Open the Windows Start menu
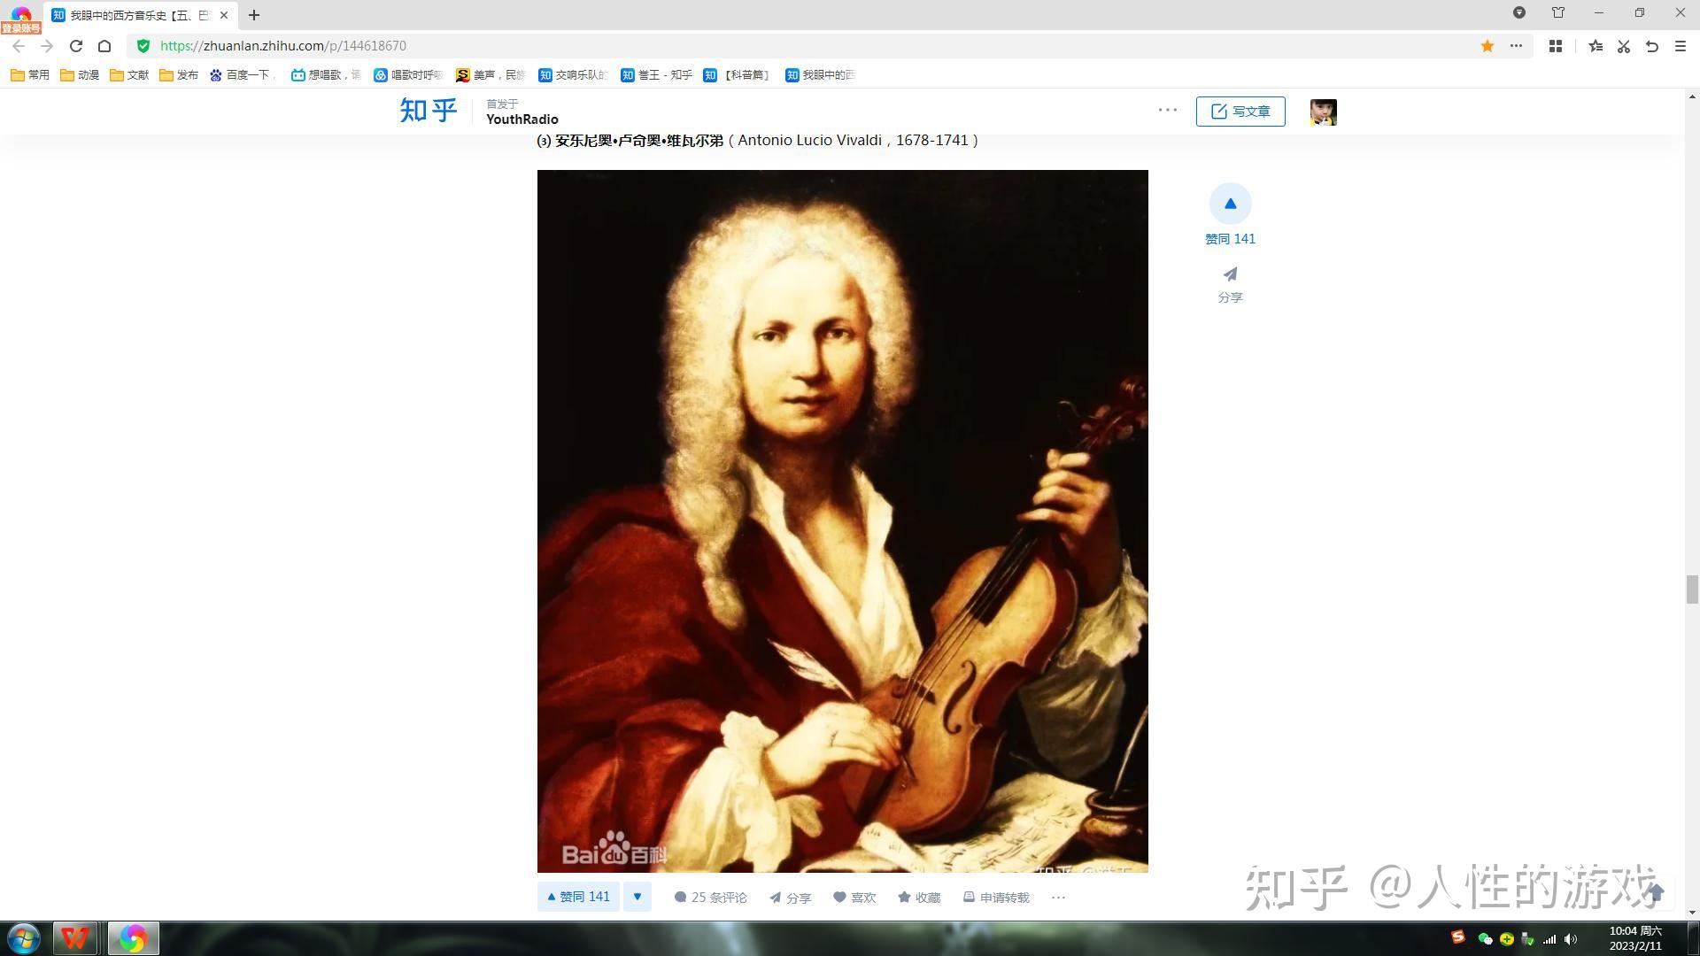This screenshot has height=956, width=1700. coord(24,938)
